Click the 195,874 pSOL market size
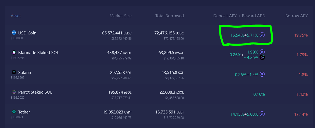The image size is (315, 128). coord(120,92)
